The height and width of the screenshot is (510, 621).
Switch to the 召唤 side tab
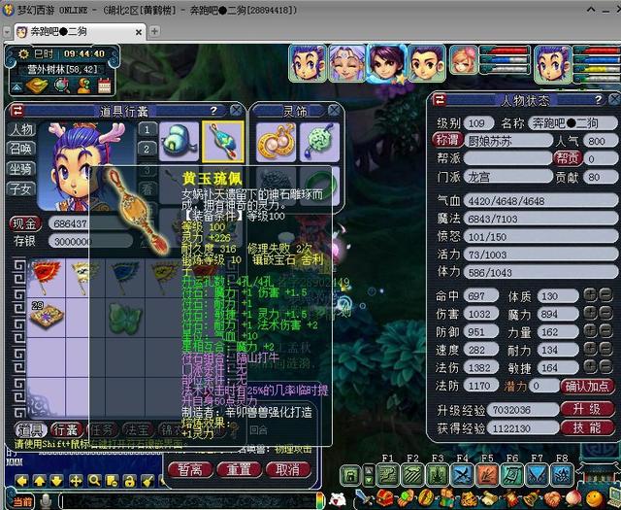(21, 149)
